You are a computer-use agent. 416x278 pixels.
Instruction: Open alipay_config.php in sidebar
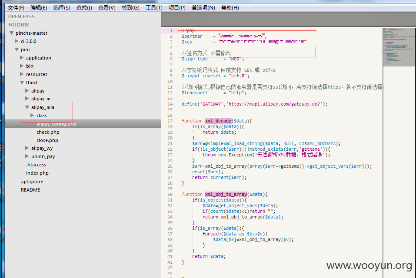point(57,124)
